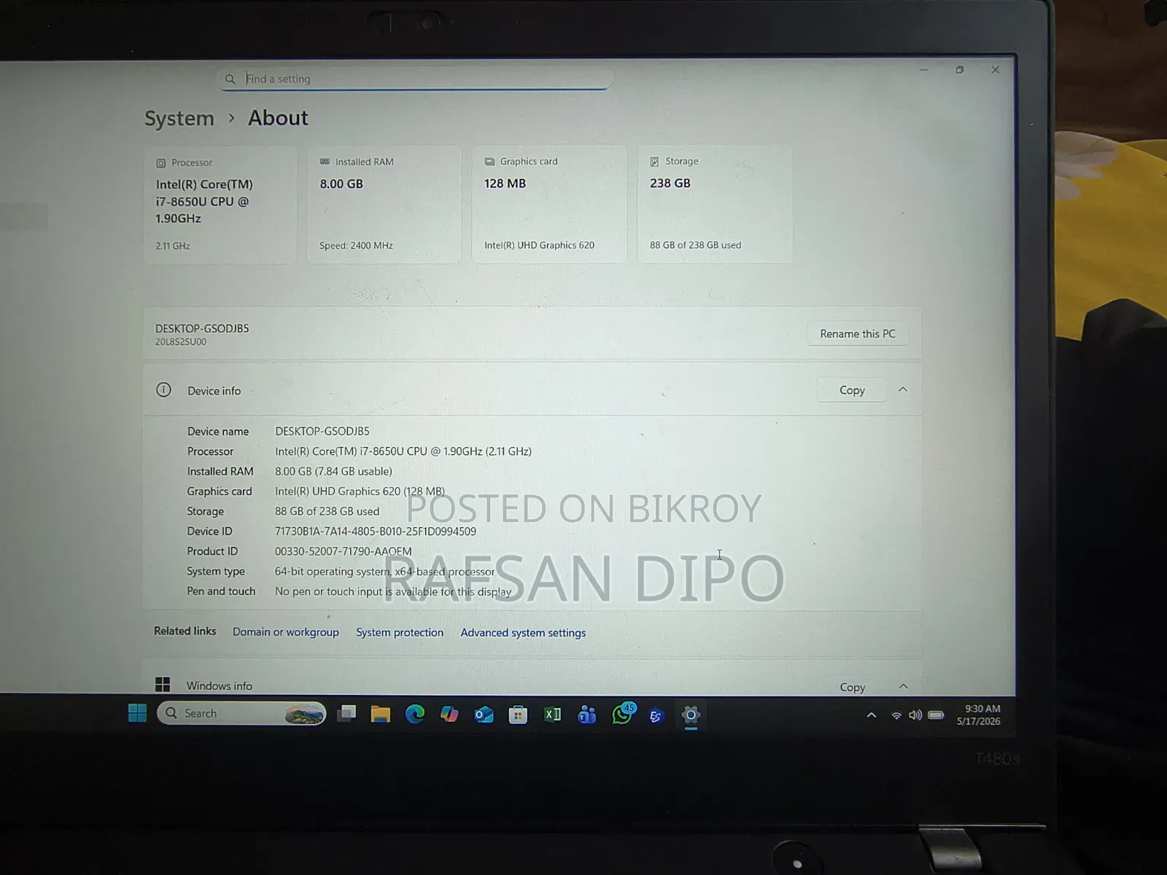The width and height of the screenshot is (1167, 875).
Task: Click the taskbar Search box
Action: 241,713
